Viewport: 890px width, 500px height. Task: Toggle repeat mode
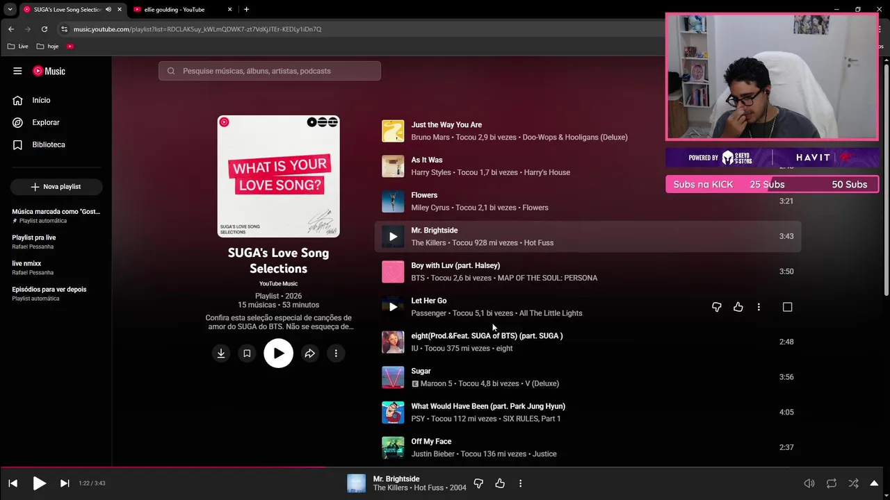pos(832,483)
